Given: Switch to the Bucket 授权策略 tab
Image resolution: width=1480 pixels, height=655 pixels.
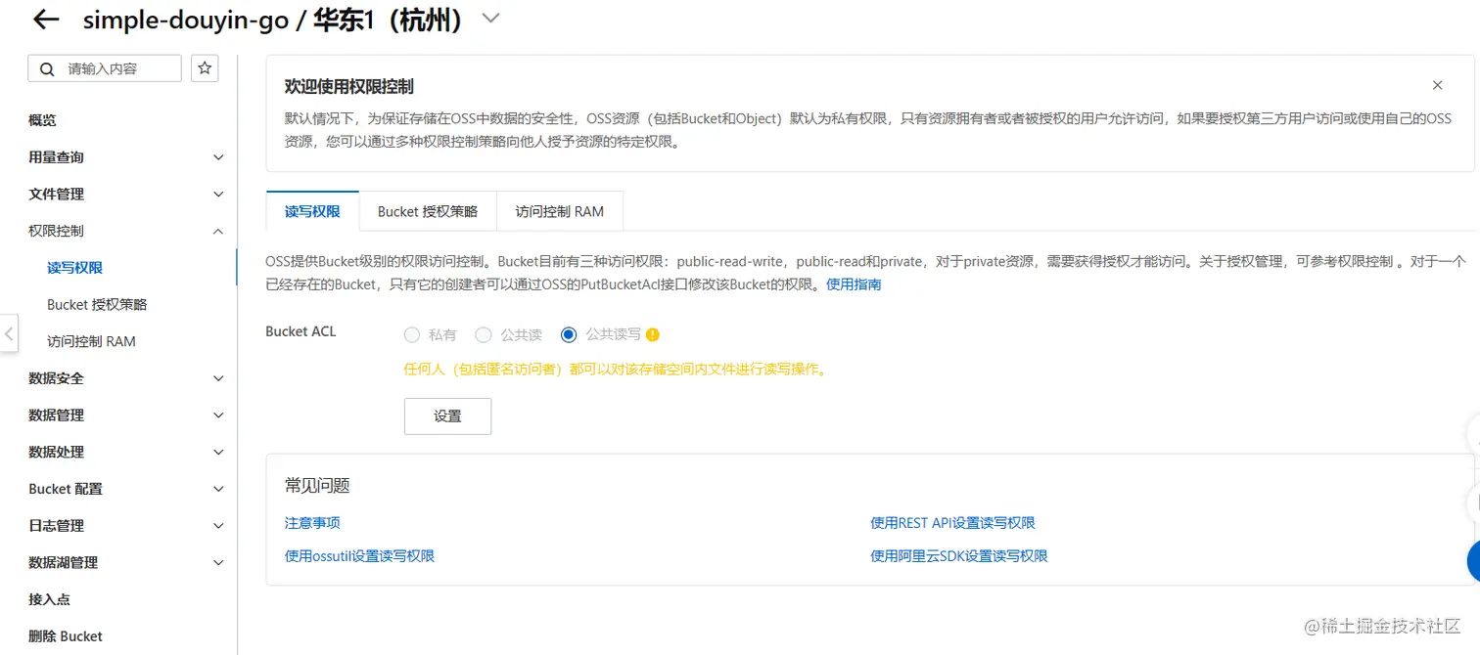Looking at the screenshot, I should pos(428,211).
